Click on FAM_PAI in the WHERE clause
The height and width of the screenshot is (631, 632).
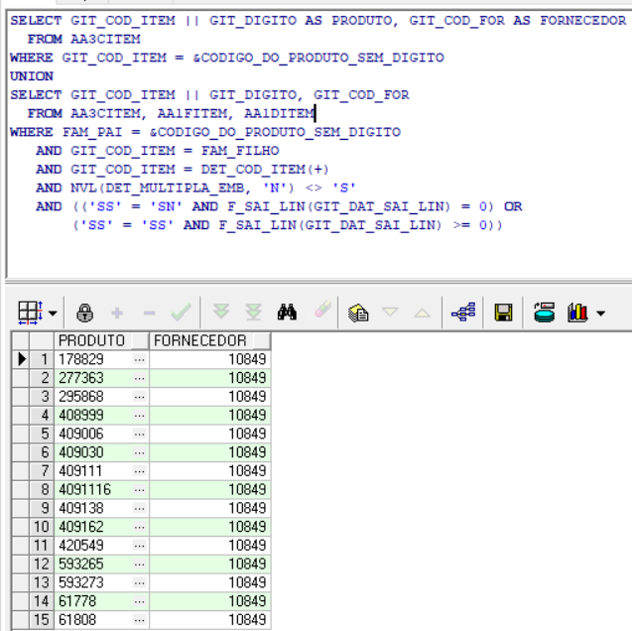(x=92, y=132)
